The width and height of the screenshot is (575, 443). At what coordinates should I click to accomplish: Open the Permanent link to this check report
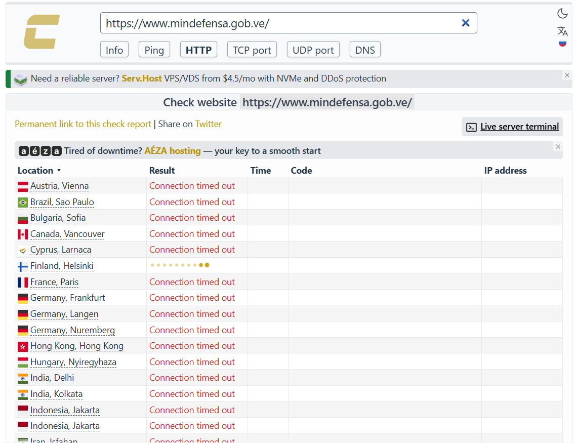pos(83,124)
